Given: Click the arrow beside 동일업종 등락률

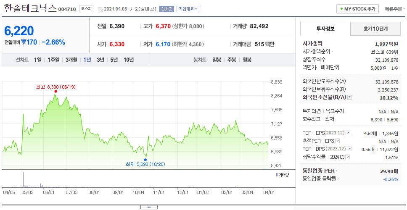Looking at the screenshot, I should pos(338,179).
